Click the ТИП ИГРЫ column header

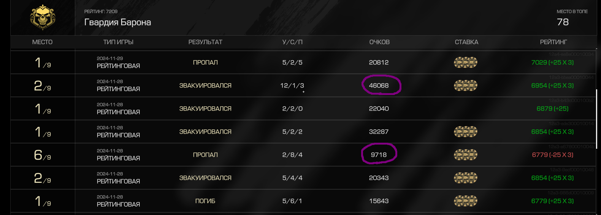(x=118, y=42)
